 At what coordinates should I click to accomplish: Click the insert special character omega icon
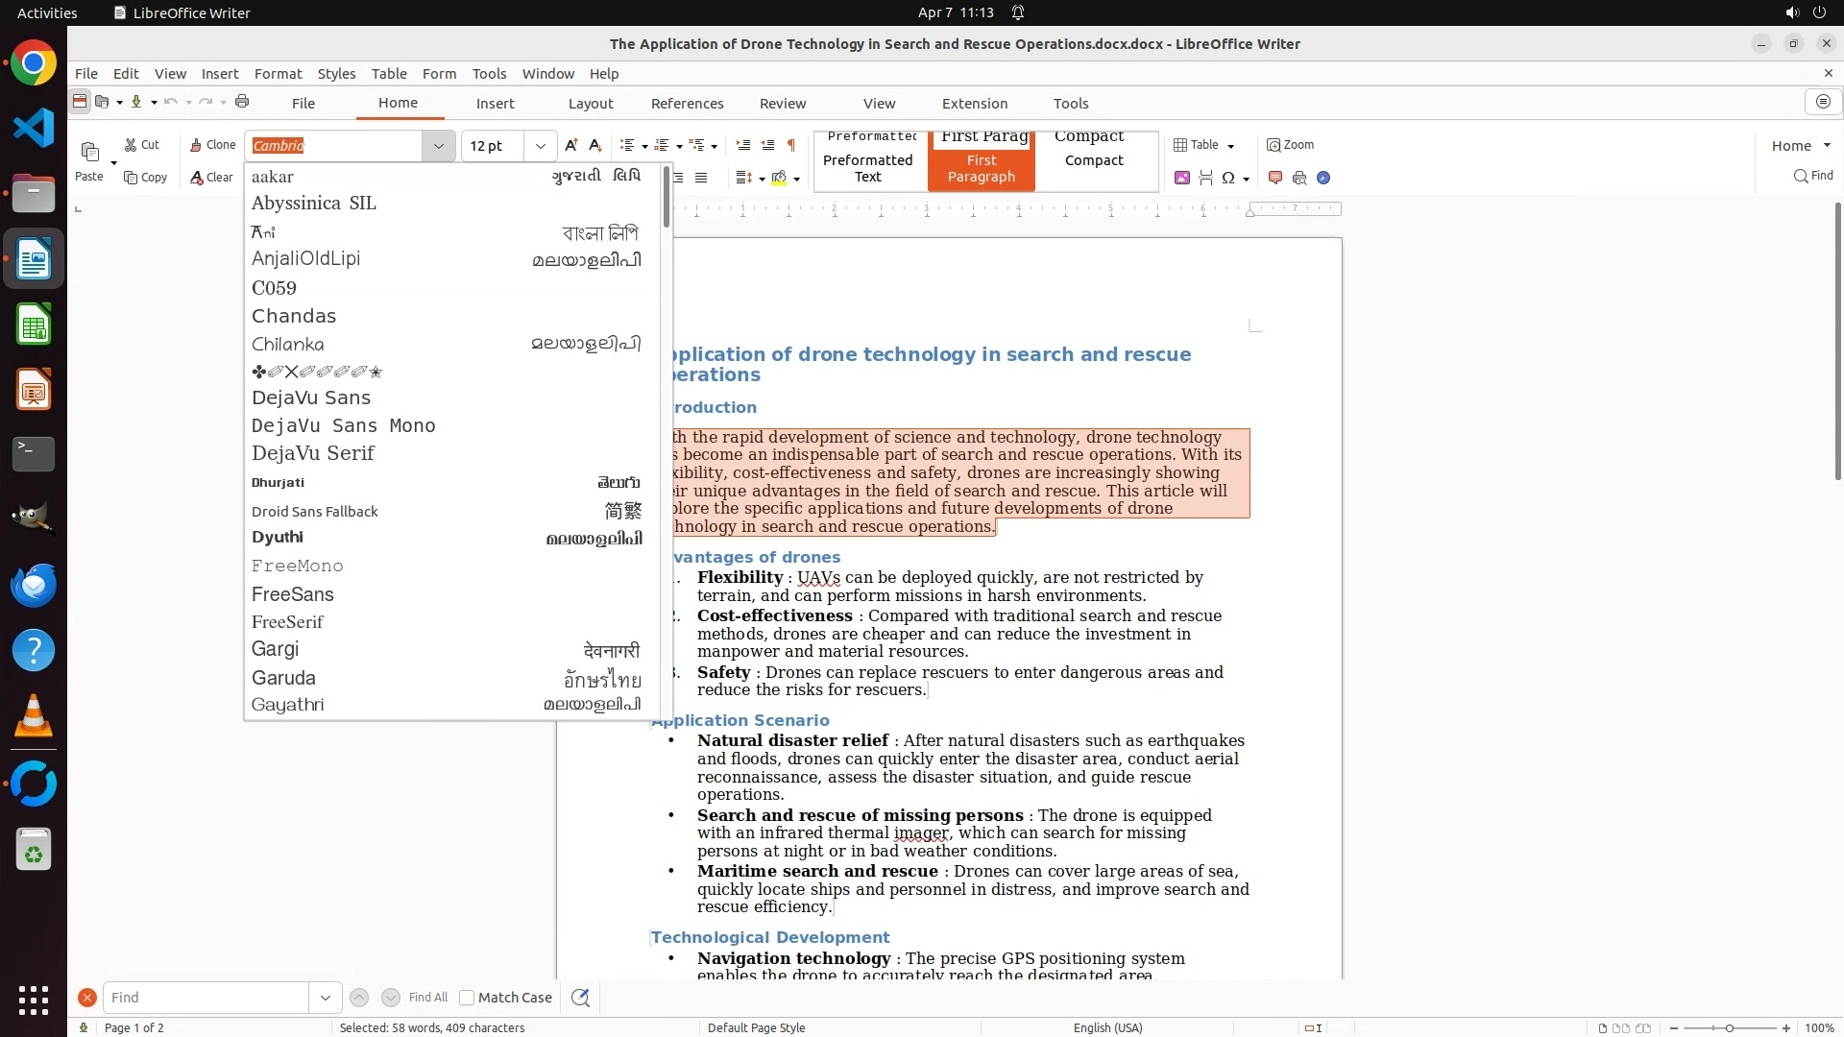1228,178
